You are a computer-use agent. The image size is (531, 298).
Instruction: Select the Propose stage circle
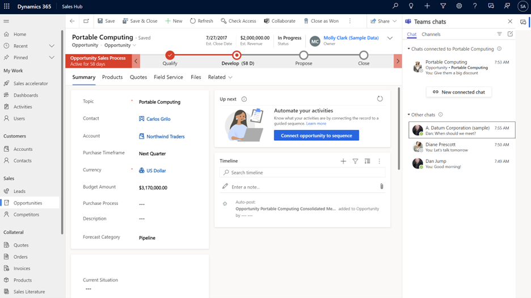tap(304, 55)
